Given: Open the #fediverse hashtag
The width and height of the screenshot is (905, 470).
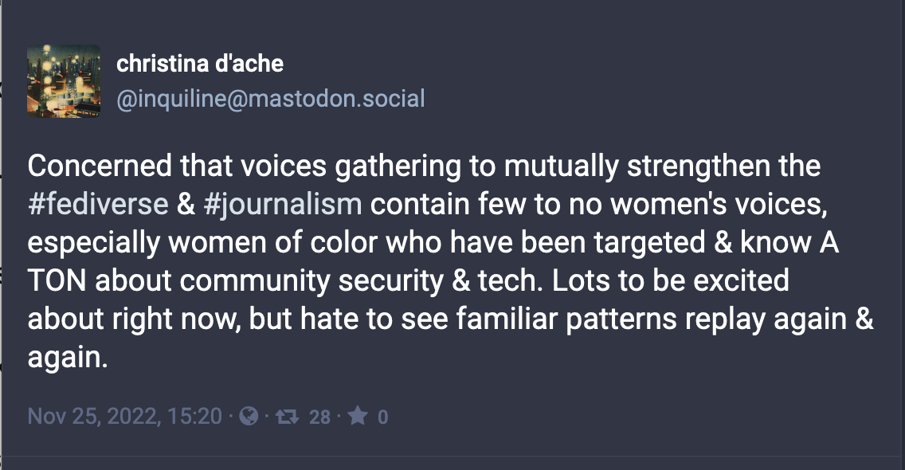Looking at the screenshot, I should coord(98,205).
